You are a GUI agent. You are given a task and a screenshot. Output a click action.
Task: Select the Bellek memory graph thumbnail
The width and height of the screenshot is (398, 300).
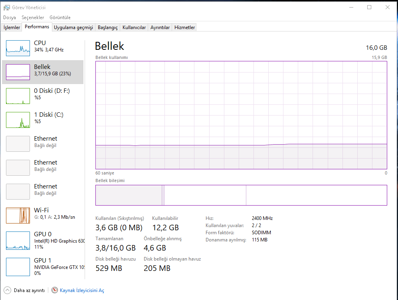(18, 72)
